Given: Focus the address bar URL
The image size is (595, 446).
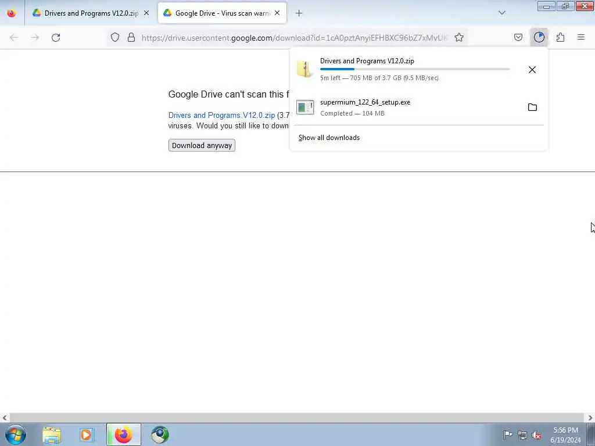Looking at the screenshot, I should [295, 38].
